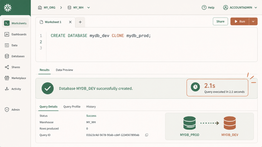
Task: Click the Worksheet 1 document icon
Action: (x=41, y=22)
